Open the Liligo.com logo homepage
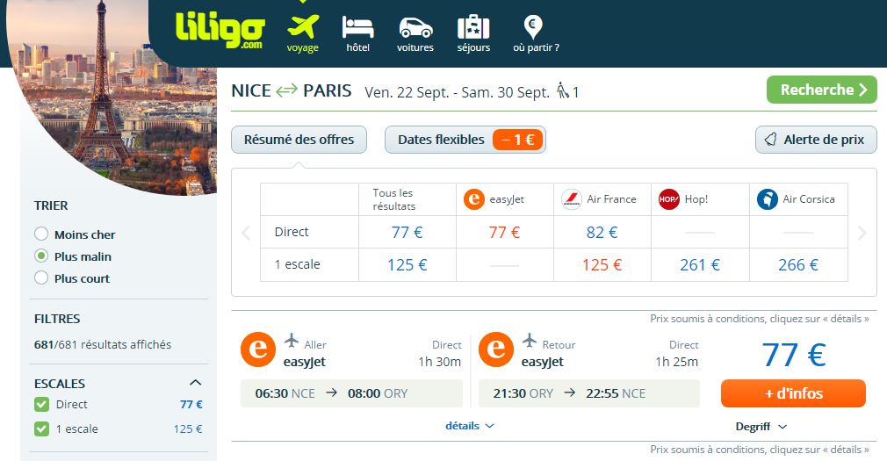Screen dimensions: 887x461 click(x=220, y=30)
